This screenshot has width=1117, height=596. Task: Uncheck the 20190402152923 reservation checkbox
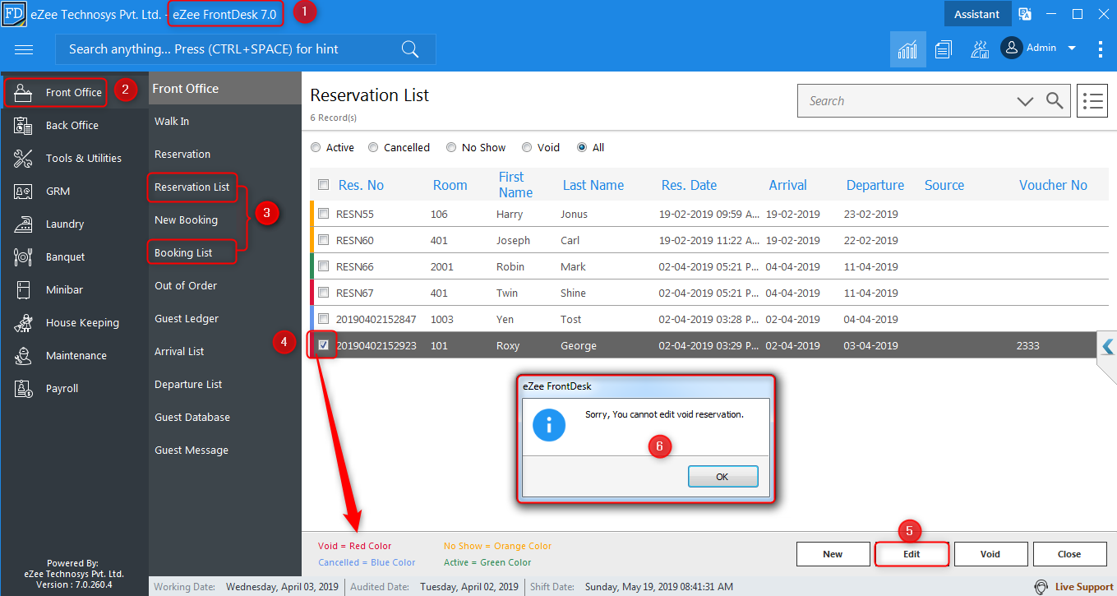(x=324, y=345)
